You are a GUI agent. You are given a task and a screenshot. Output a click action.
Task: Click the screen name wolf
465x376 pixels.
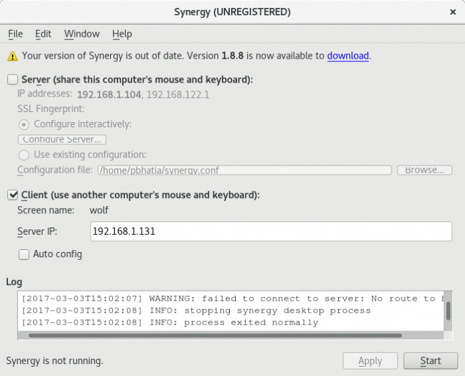[x=99, y=210]
